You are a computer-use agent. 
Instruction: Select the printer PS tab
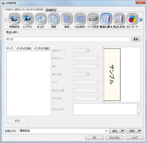pos(24,10)
